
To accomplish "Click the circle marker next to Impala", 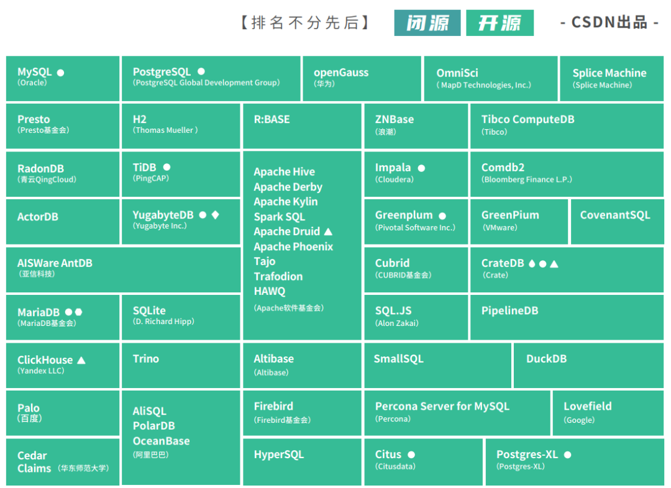I will point(421,168).
